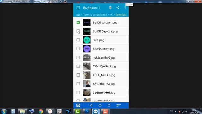Open the orange C recorder icon in taskbar
The image size is (202, 114).
click(x=105, y=111)
